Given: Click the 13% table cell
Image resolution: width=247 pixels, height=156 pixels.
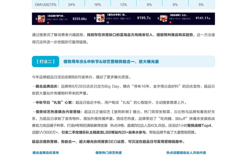Looking at the screenshot, I should click(x=123, y=5).
